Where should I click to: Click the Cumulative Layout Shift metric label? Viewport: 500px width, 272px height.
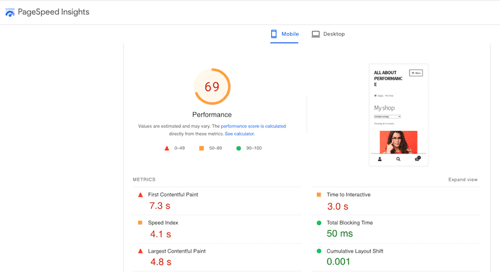pos(355,251)
